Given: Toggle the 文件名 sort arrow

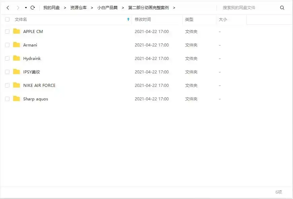Looking at the screenshot, I should tap(128, 20).
